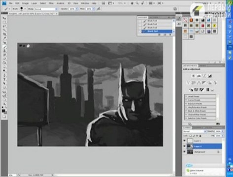This screenshot has width=233, height=177.
Task: Toggle lock transparent pixels in Layers panel
Action: point(191,136)
